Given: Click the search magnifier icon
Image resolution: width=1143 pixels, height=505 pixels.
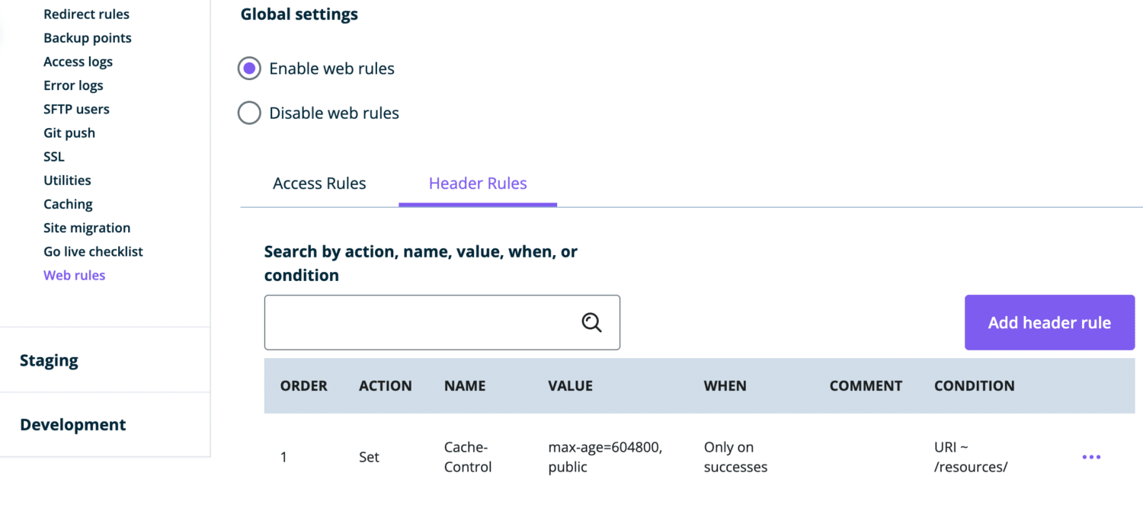Looking at the screenshot, I should click(x=591, y=323).
